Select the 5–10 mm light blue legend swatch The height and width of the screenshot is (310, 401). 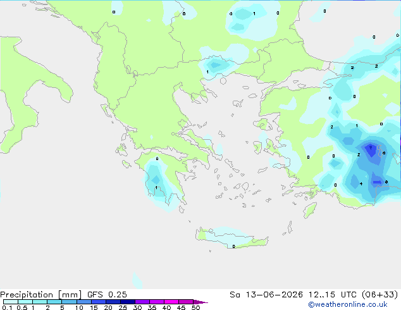click(x=70, y=302)
